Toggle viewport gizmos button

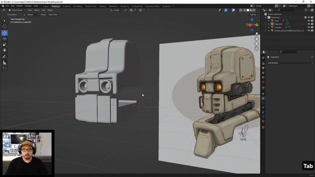pyautogui.click(x=226, y=10)
